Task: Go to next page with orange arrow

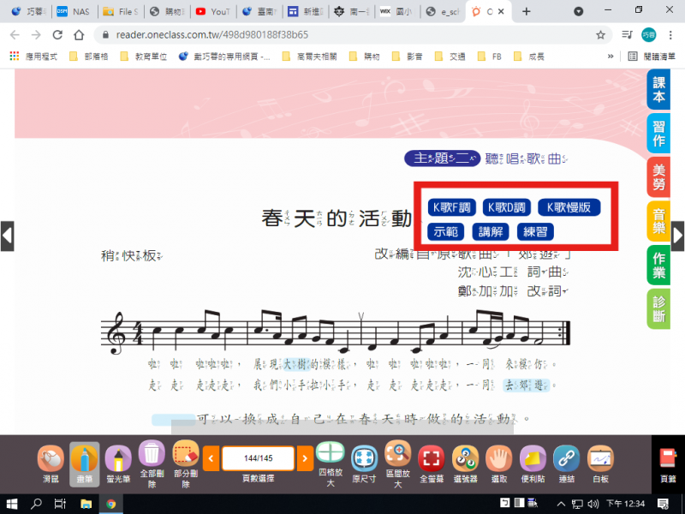Action: tap(305, 458)
